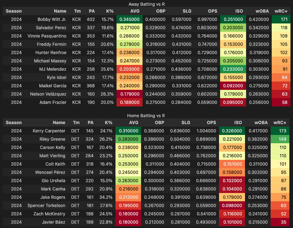
Task: Select Nelson Velázquez name cell
Action: pos(48,94)
